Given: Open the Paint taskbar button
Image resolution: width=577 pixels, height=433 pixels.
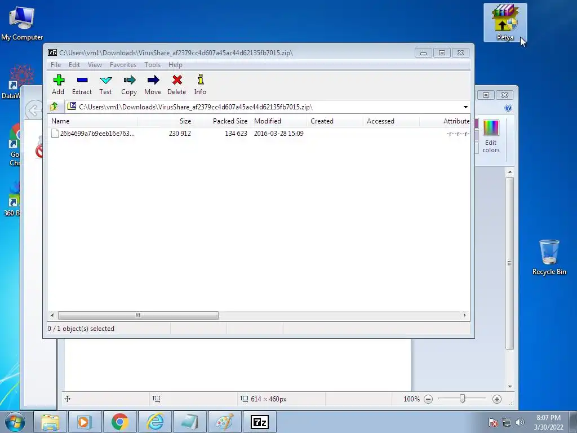Looking at the screenshot, I should pyautogui.click(x=224, y=422).
